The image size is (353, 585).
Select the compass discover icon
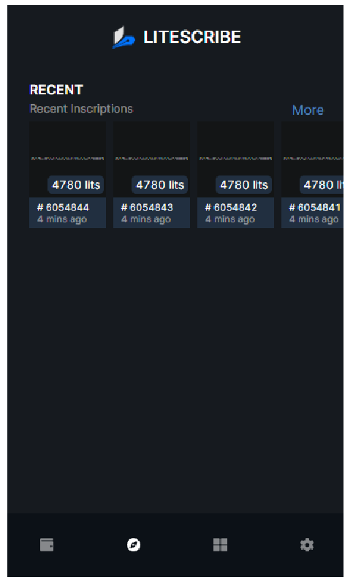pyautogui.click(x=134, y=545)
